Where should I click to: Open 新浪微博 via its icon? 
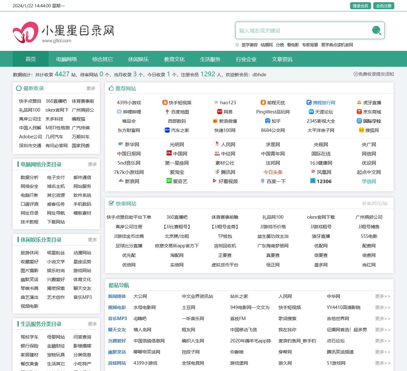(x=215, y=121)
